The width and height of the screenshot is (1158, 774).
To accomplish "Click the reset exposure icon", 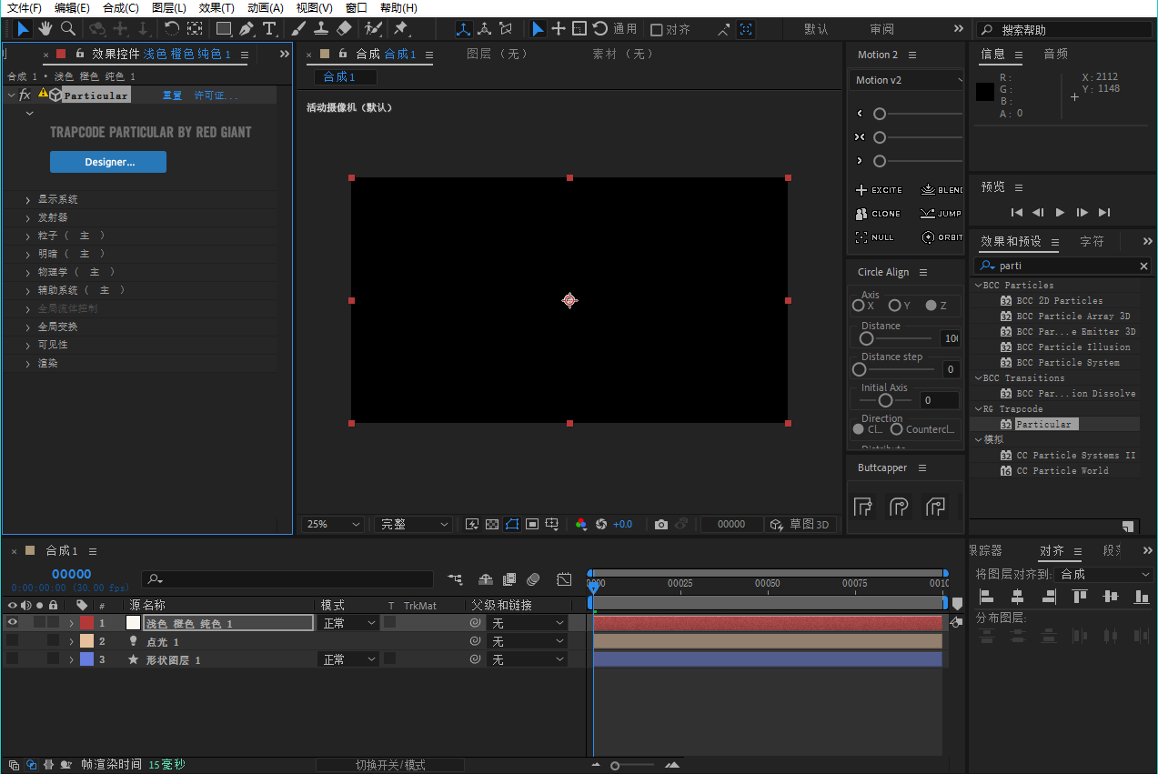I will [601, 525].
